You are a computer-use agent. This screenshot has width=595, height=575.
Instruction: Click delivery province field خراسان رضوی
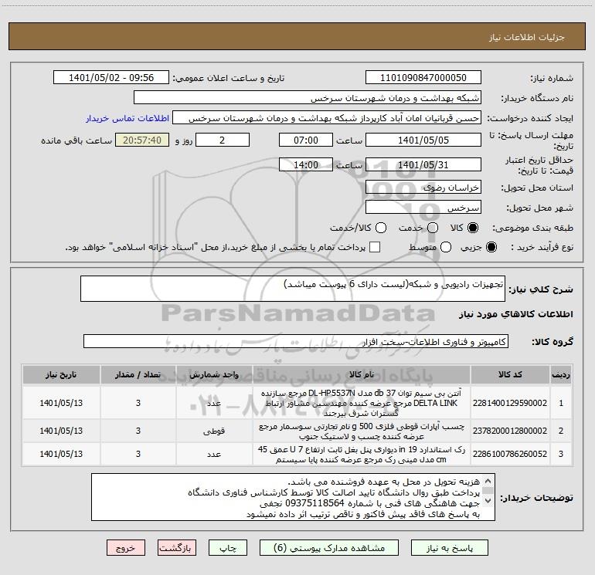point(423,188)
